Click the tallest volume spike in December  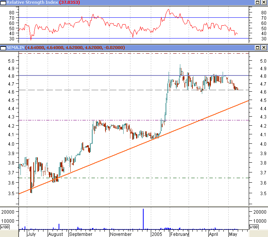click(143, 219)
